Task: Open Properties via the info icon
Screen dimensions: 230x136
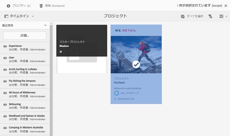Action: click(9, 6)
